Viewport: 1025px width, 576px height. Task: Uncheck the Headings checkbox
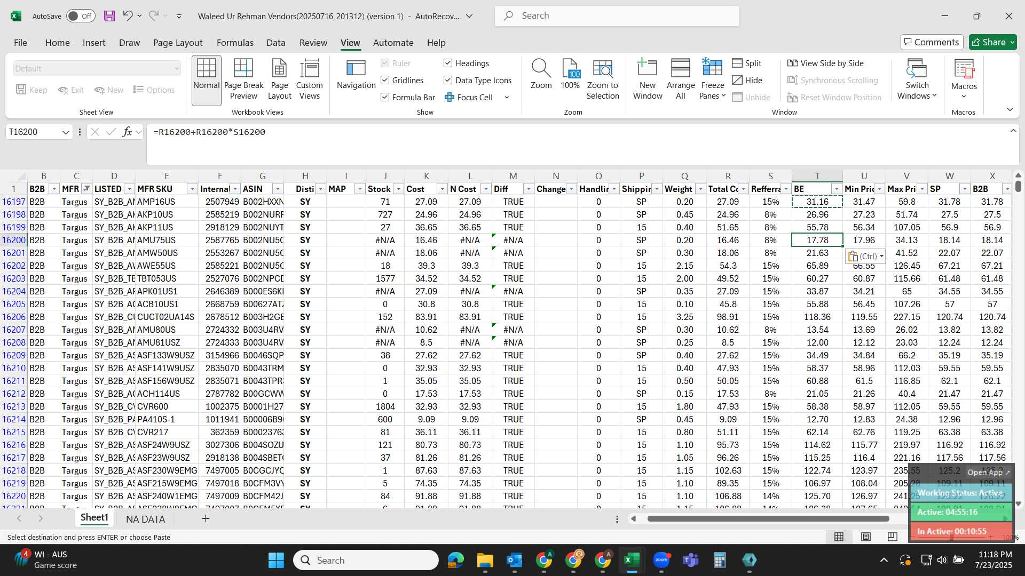pos(448,63)
